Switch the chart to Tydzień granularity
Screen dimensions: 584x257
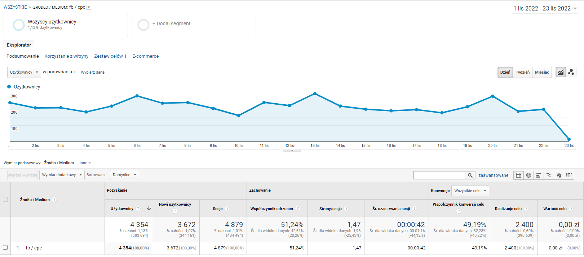[x=522, y=72]
